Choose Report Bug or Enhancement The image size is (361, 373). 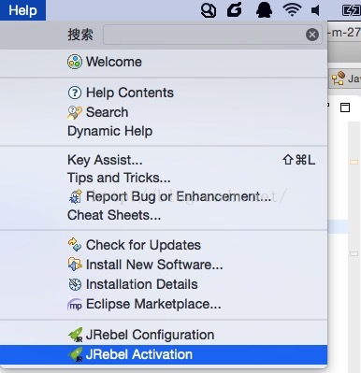click(164, 196)
